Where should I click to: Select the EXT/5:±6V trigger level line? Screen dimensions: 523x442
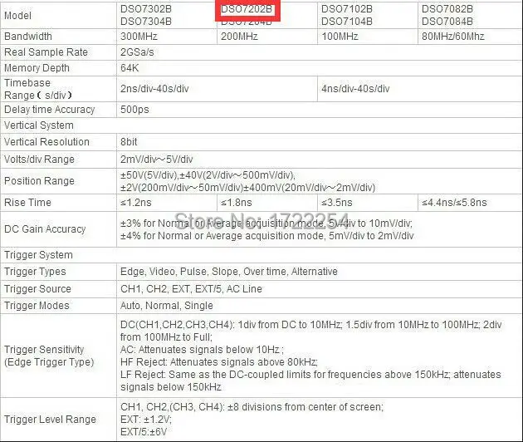(x=144, y=432)
